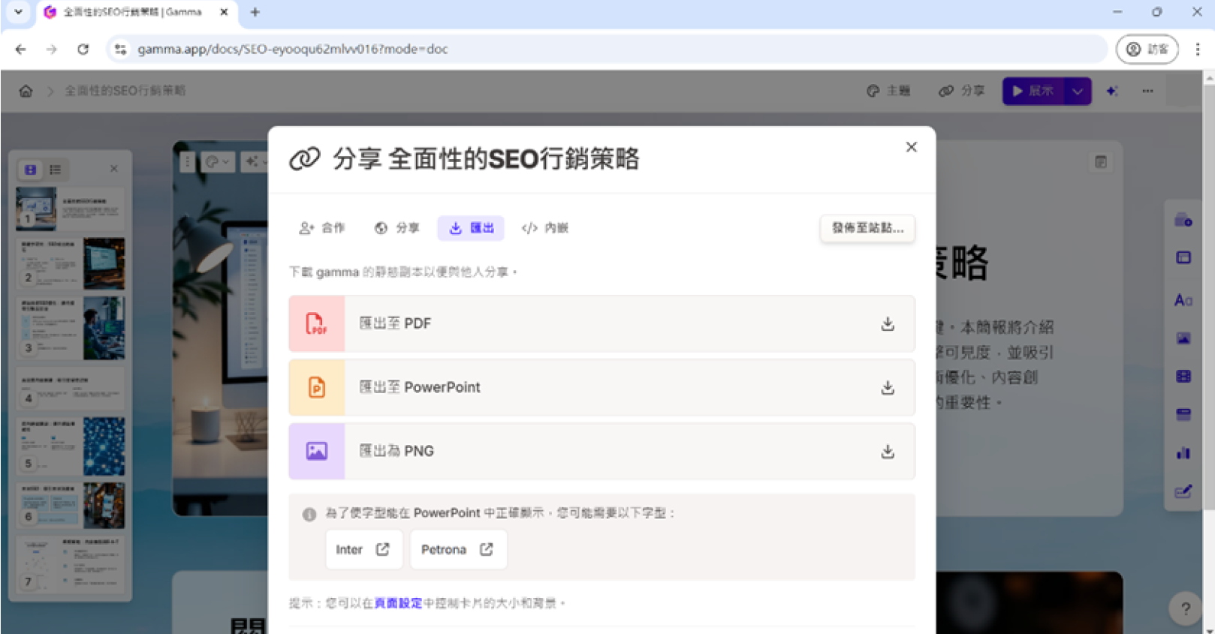Select slide thumbnail 2
Image resolution: width=1215 pixels, height=634 pixels.
point(71,264)
